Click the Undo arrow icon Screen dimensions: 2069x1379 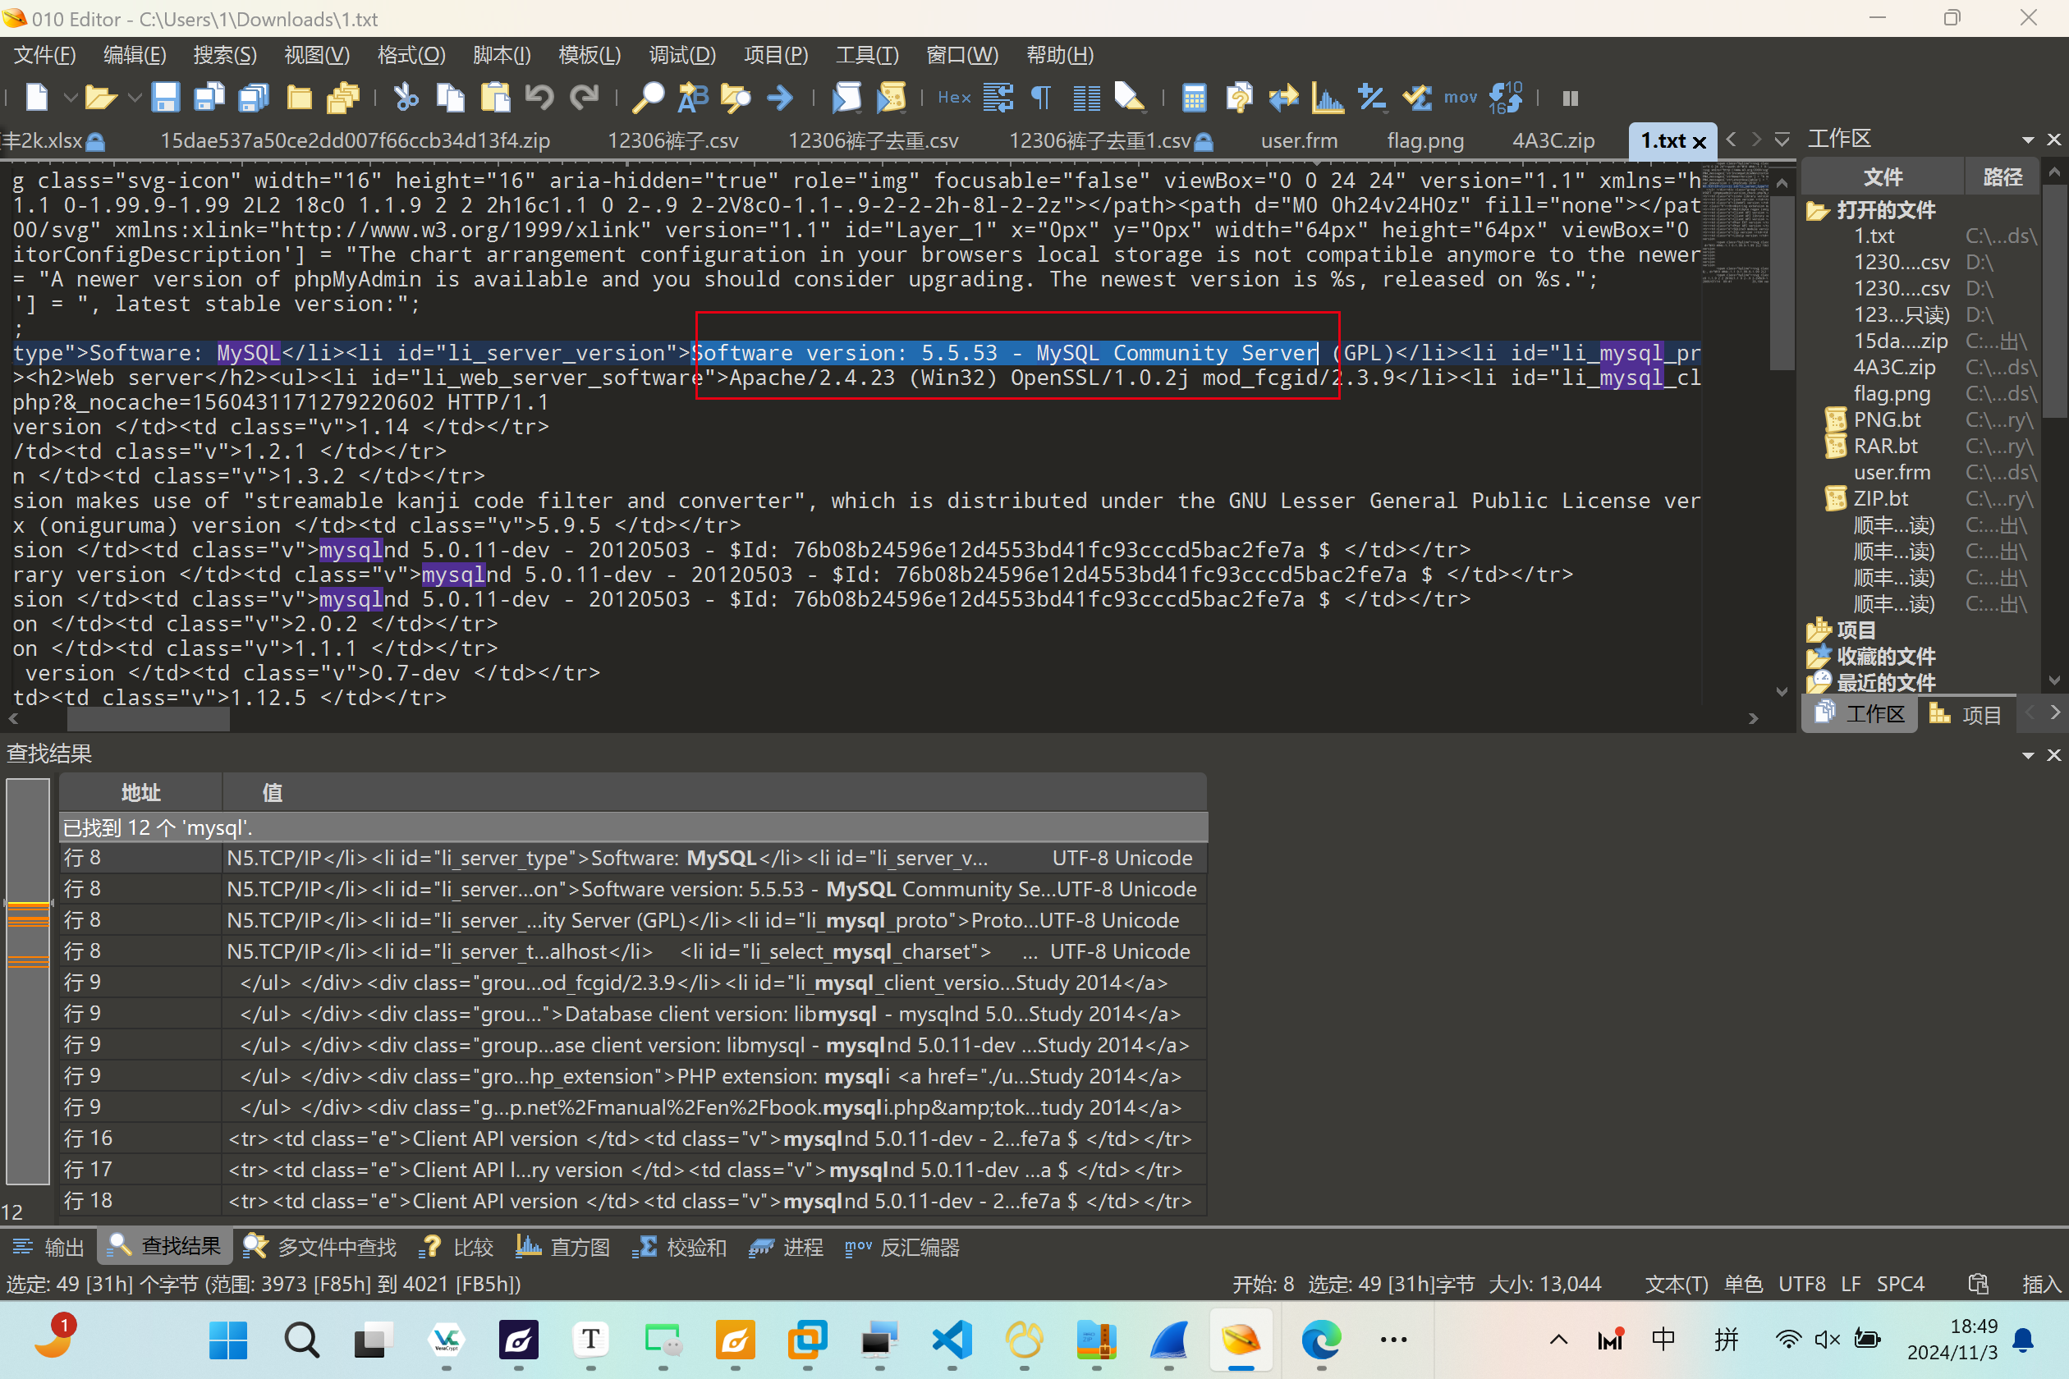[539, 98]
